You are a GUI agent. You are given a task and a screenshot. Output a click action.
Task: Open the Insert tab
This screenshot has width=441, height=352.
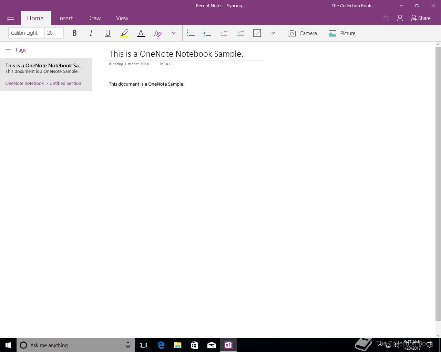click(65, 18)
